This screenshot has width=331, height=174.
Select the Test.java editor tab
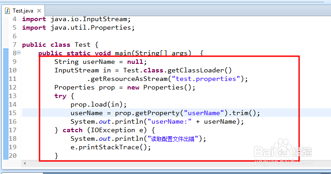23,11
